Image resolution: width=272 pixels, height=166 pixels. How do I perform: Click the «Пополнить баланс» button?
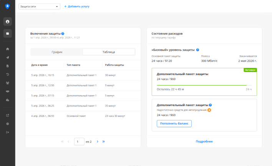(174, 123)
